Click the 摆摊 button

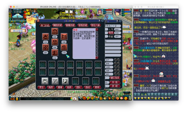(x=60, y=87)
